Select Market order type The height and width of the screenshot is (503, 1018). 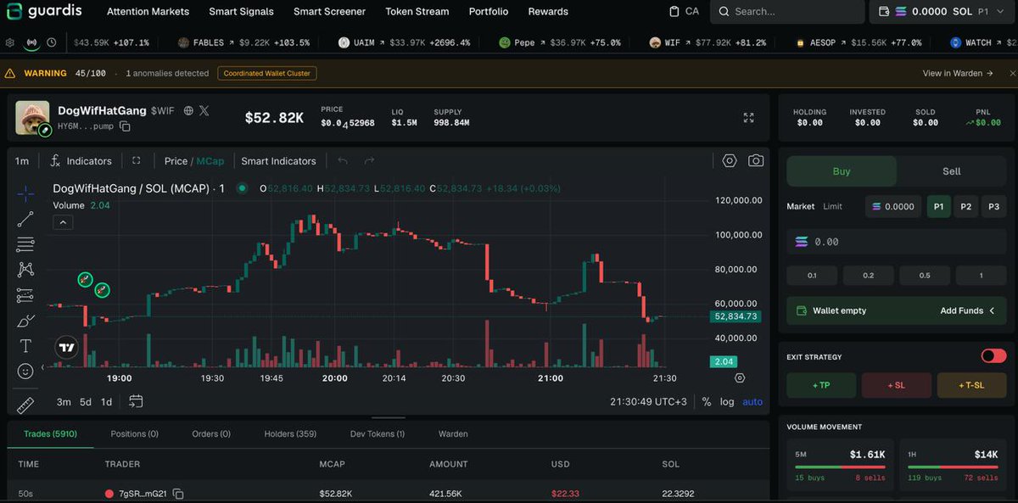click(801, 206)
